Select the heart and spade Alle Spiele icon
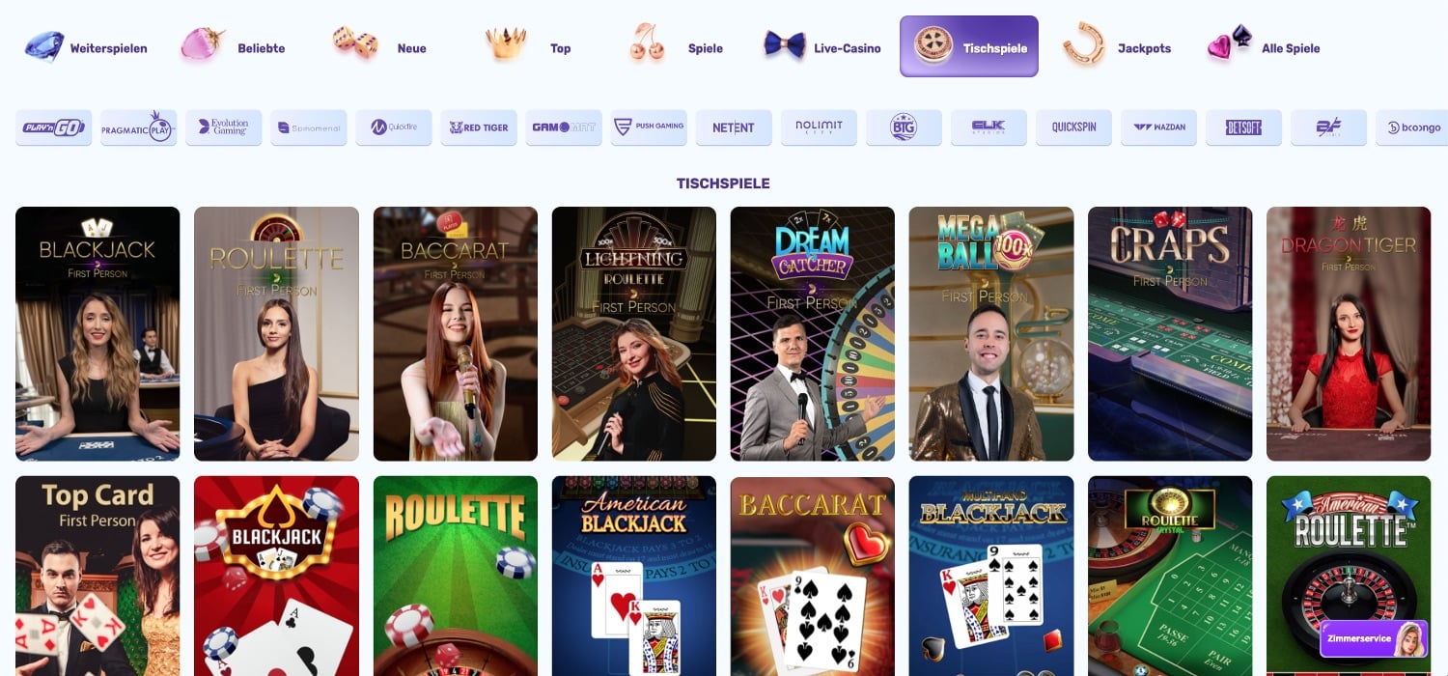 pos(1230,44)
